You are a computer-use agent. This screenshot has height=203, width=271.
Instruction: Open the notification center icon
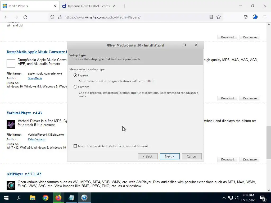point(263,198)
